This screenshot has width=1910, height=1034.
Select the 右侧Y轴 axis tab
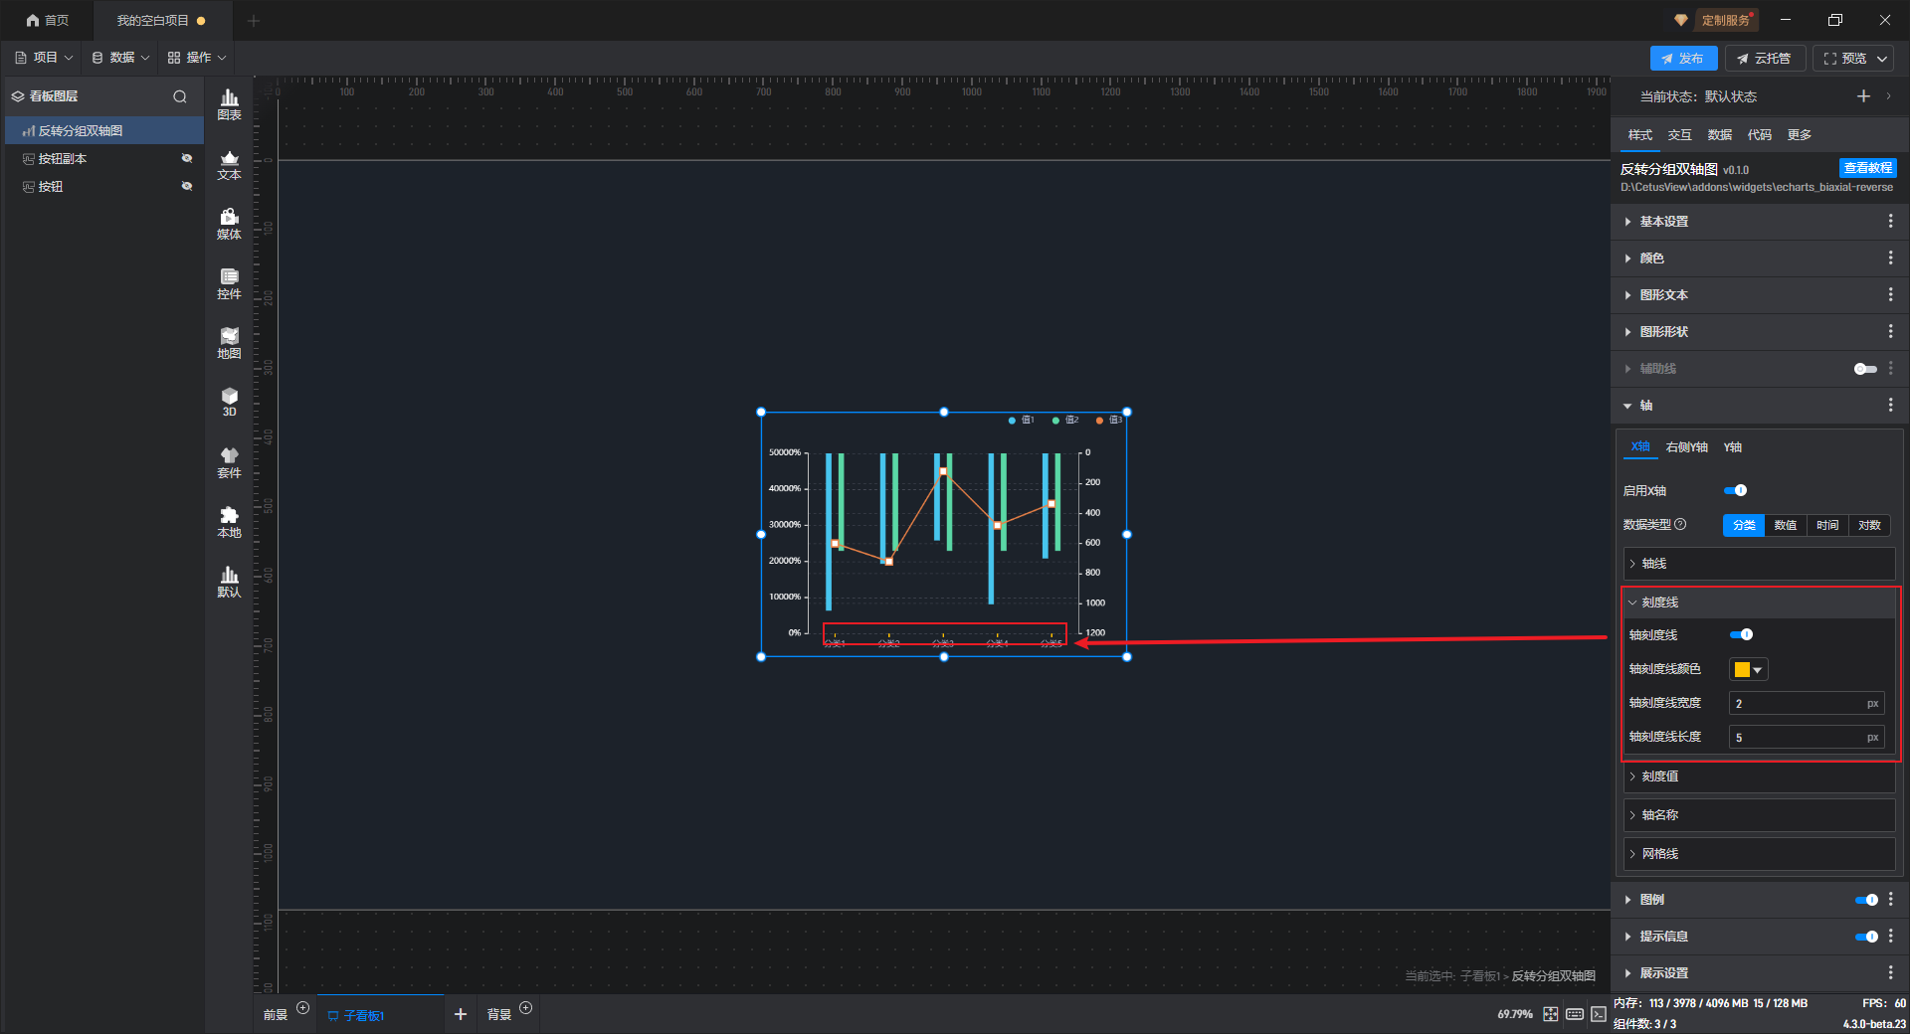point(1686,447)
